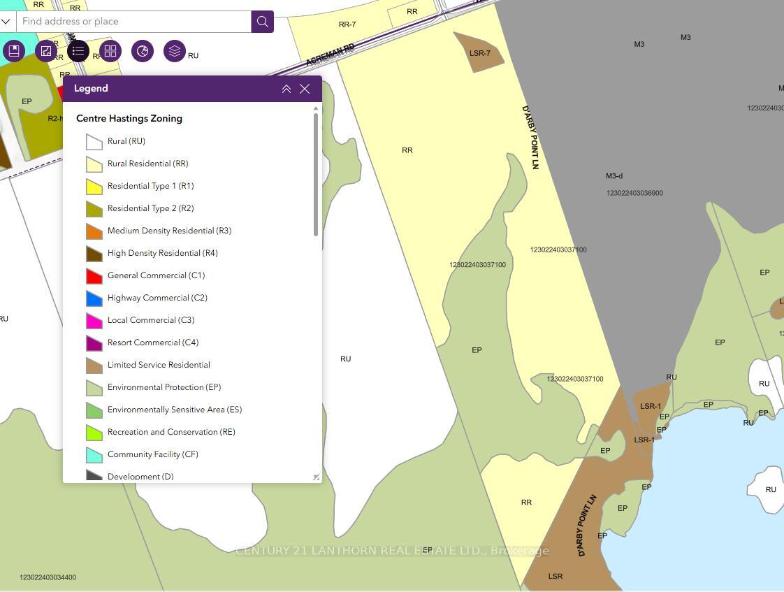This screenshot has height=592, width=784.
Task: Toggle the Legend list icon
Action: click(x=78, y=51)
